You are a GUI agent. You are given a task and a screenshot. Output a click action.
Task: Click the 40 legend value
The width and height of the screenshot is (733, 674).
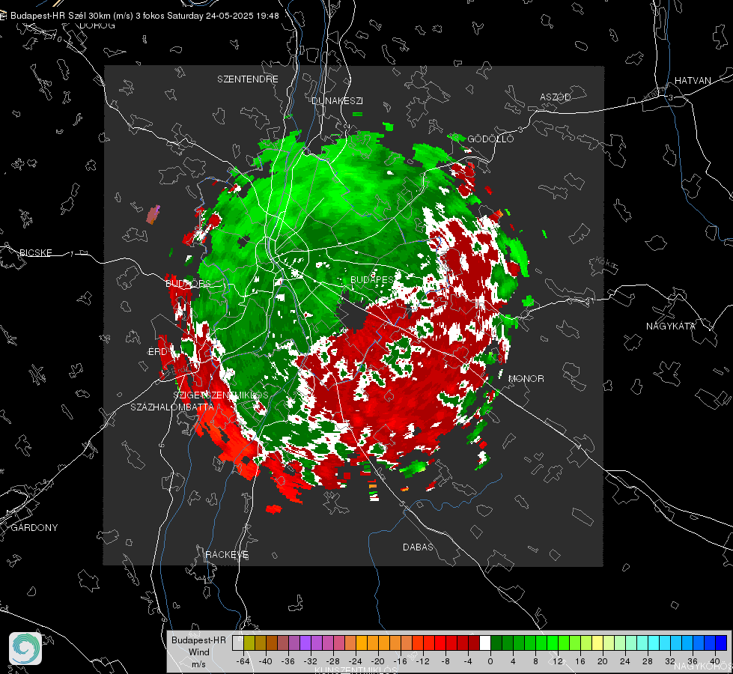click(715, 661)
